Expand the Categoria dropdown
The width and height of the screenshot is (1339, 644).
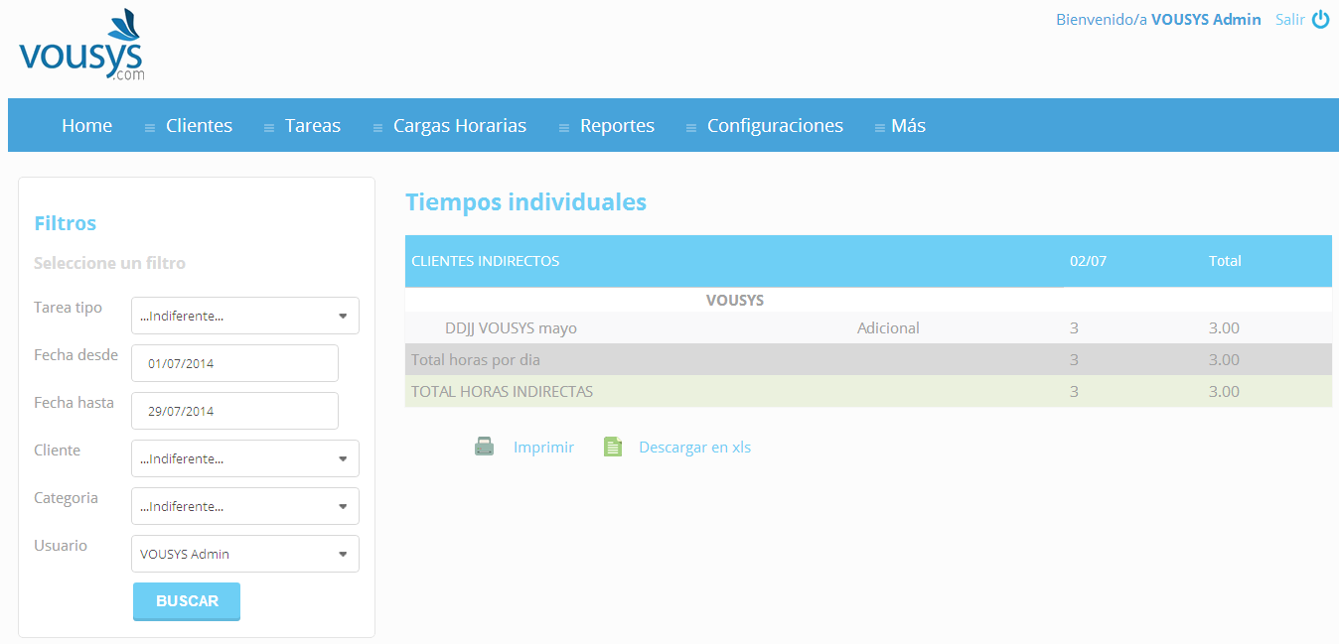[245, 506]
